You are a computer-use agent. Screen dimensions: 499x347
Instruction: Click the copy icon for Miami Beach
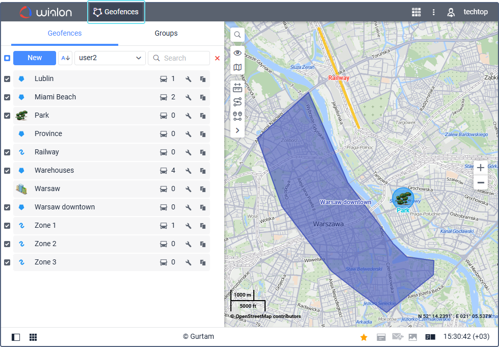click(203, 97)
